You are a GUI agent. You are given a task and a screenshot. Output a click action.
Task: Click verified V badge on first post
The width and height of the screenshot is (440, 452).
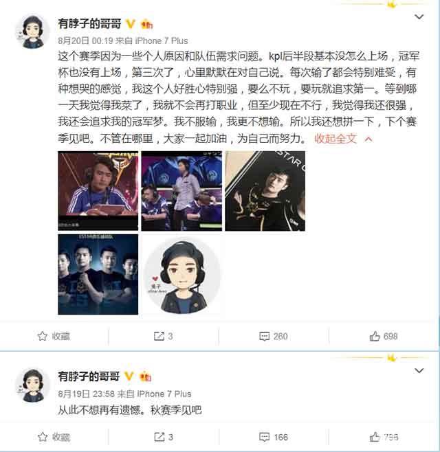131,24
